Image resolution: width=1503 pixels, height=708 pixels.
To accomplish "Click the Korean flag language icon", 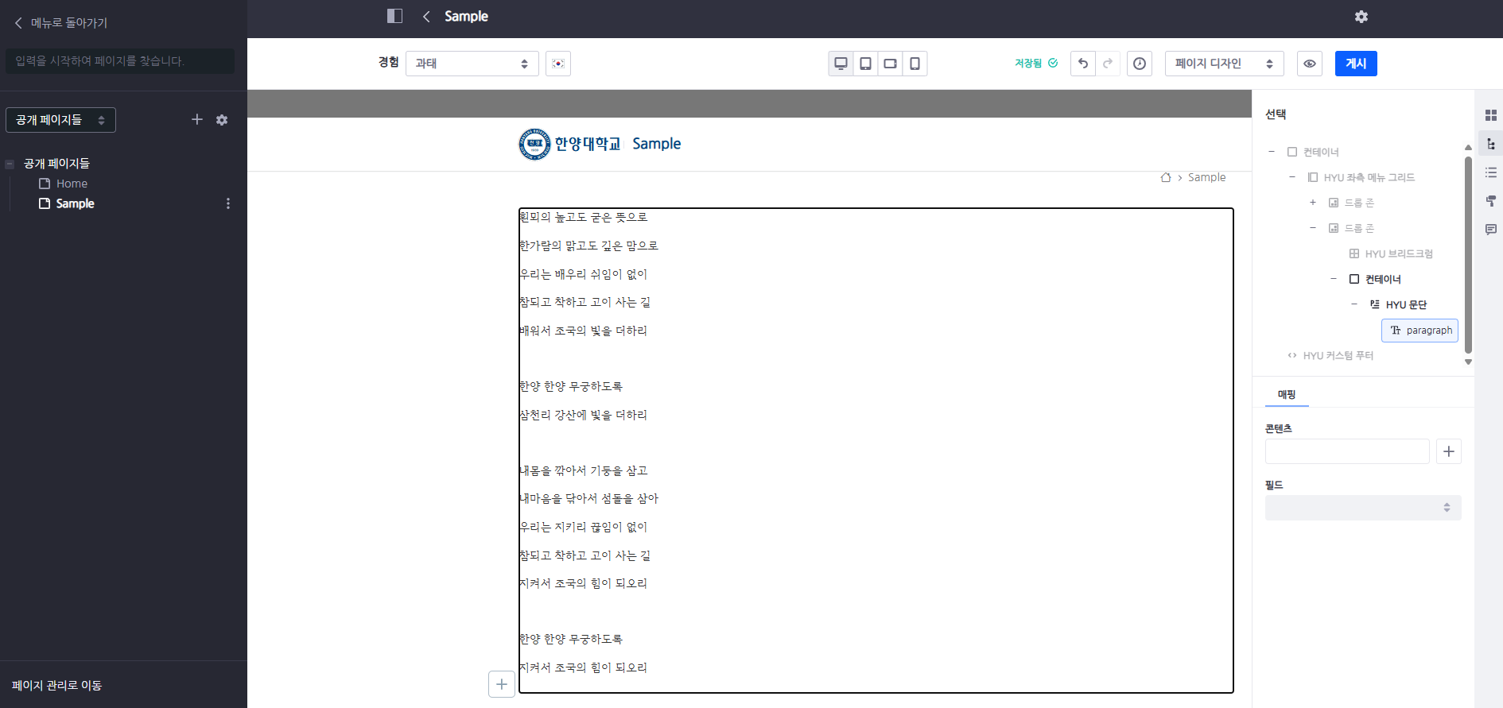I will (558, 64).
